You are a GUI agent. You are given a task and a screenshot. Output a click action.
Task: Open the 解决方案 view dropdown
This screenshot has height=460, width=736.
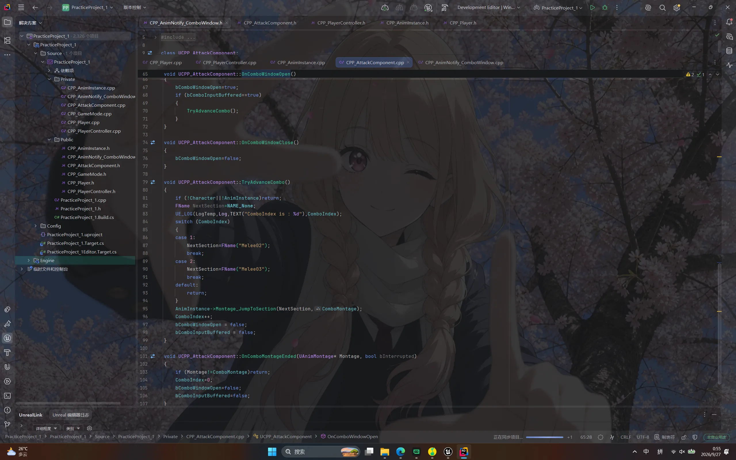pos(30,23)
